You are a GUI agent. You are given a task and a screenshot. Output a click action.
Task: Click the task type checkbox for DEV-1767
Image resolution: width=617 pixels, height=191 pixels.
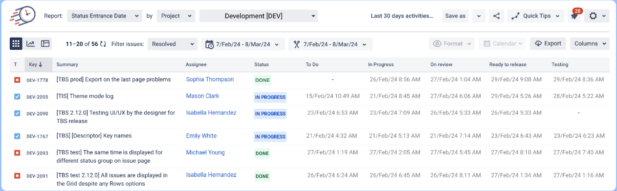[17, 136]
